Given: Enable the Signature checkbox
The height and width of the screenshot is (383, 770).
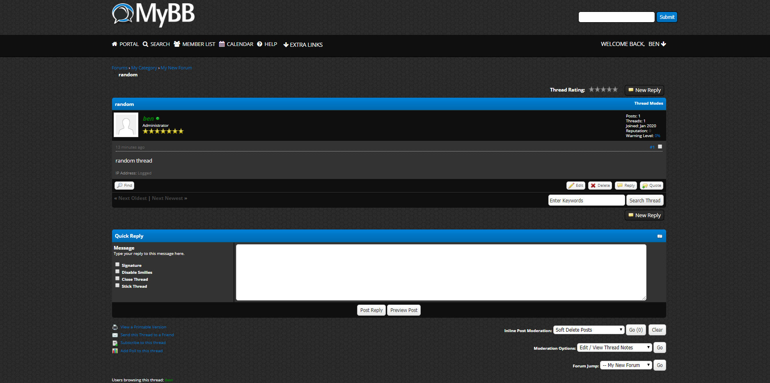Looking at the screenshot, I should [x=117, y=264].
